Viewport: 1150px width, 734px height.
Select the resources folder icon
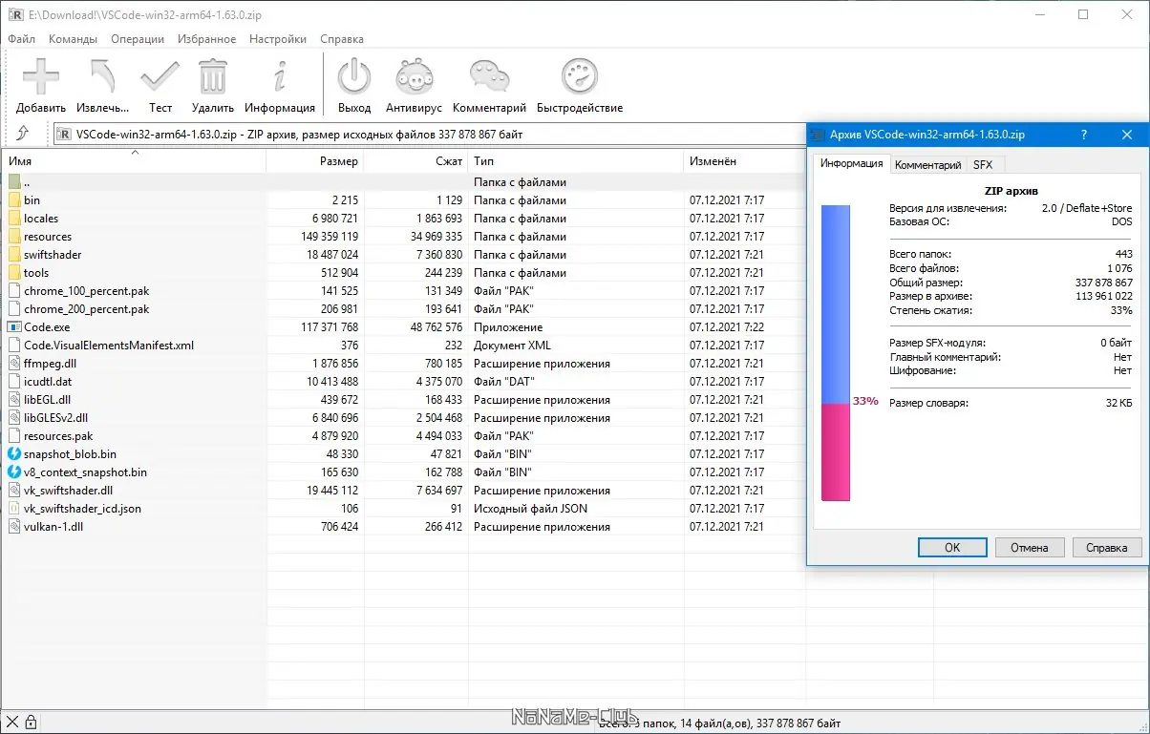point(14,237)
